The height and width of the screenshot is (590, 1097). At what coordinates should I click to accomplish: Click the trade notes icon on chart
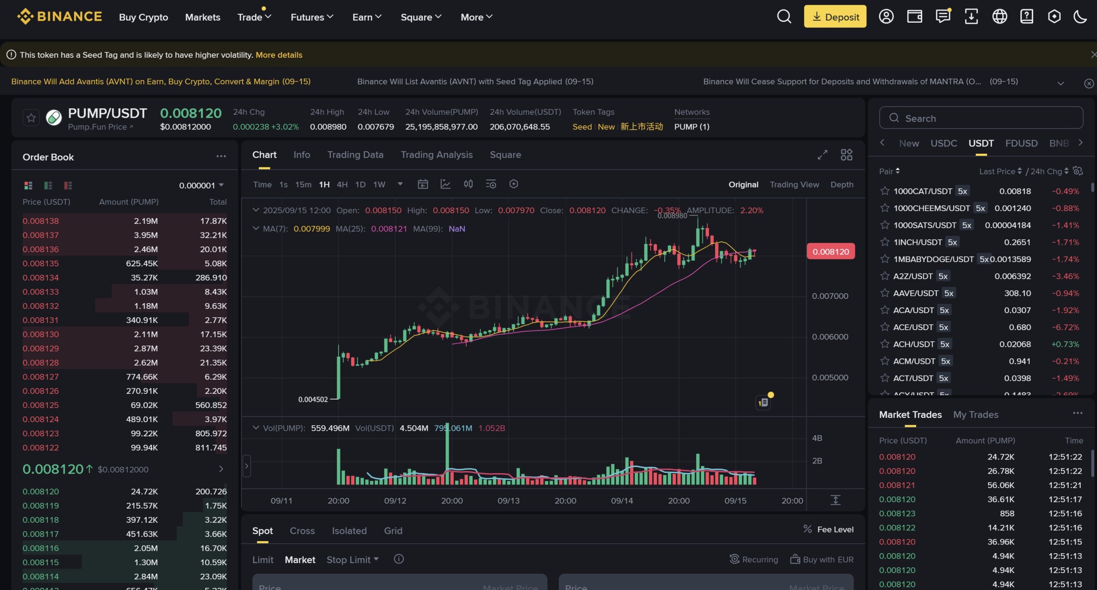click(763, 402)
